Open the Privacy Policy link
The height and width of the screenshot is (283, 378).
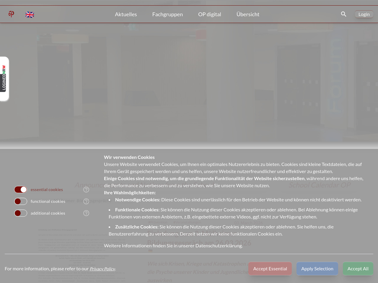[102, 269]
